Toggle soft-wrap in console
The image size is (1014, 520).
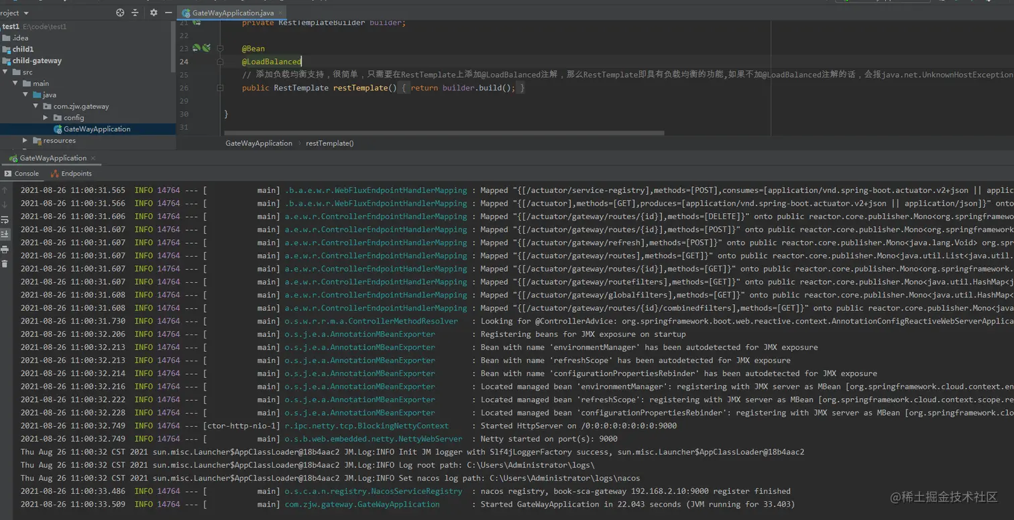[5, 220]
